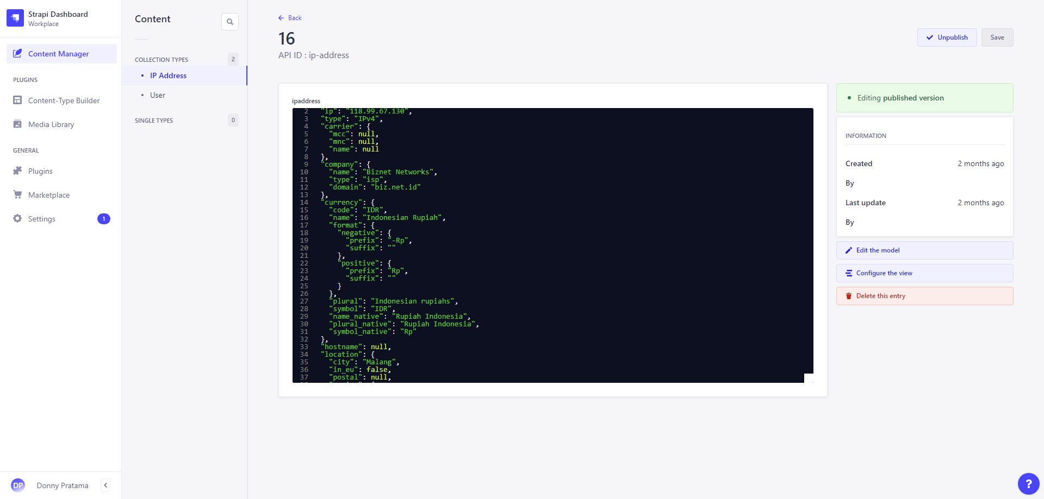The image size is (1044, 499).
Task: Go Back to the entries list
Action: click(290, 18)
